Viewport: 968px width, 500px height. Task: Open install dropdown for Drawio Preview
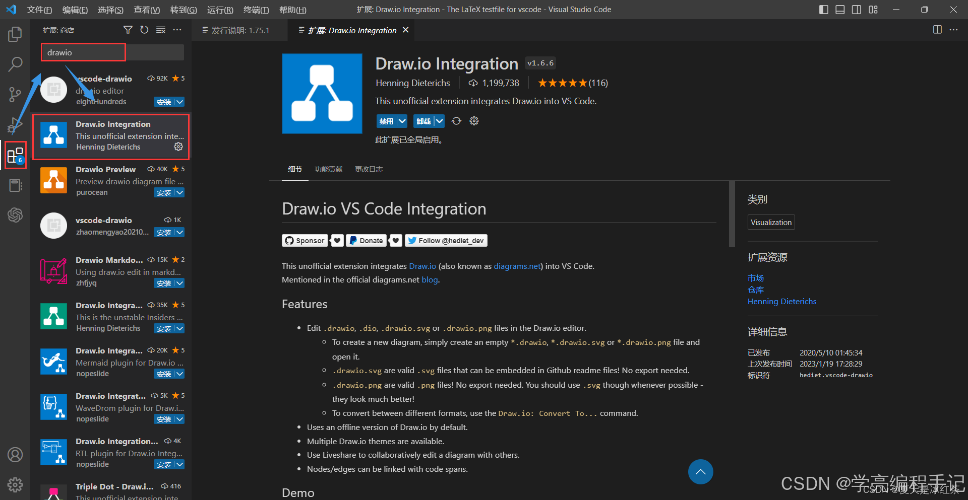coord(180,192)
